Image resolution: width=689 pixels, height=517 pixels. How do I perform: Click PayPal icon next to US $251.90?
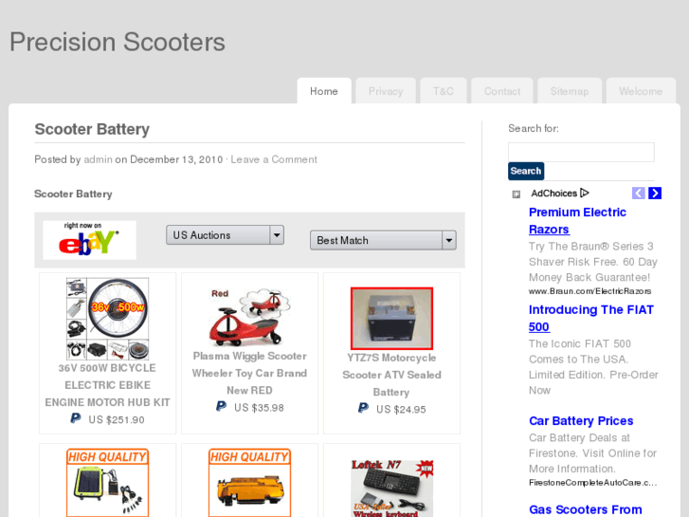coord(76,418)
